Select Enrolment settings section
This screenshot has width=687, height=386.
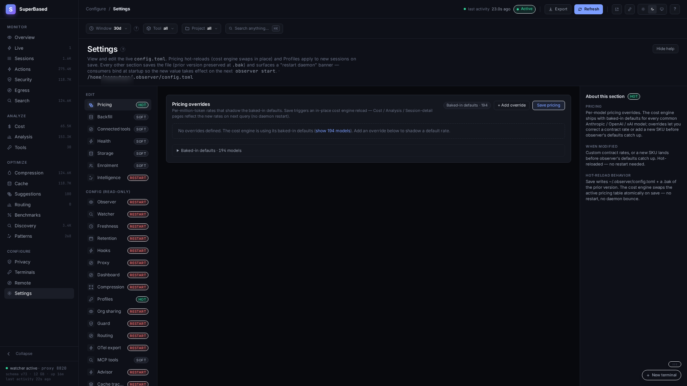coord(118,166)
